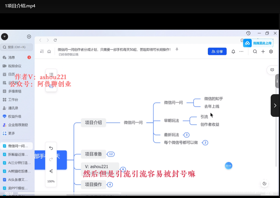
Task: Select pinned doc Ai三分钟打造…
Action: [x=16, y=163]
